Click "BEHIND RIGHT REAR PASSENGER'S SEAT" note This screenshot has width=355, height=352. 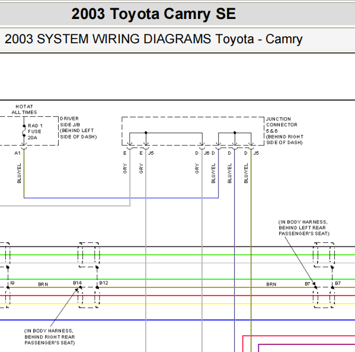(x=49, y=337)
